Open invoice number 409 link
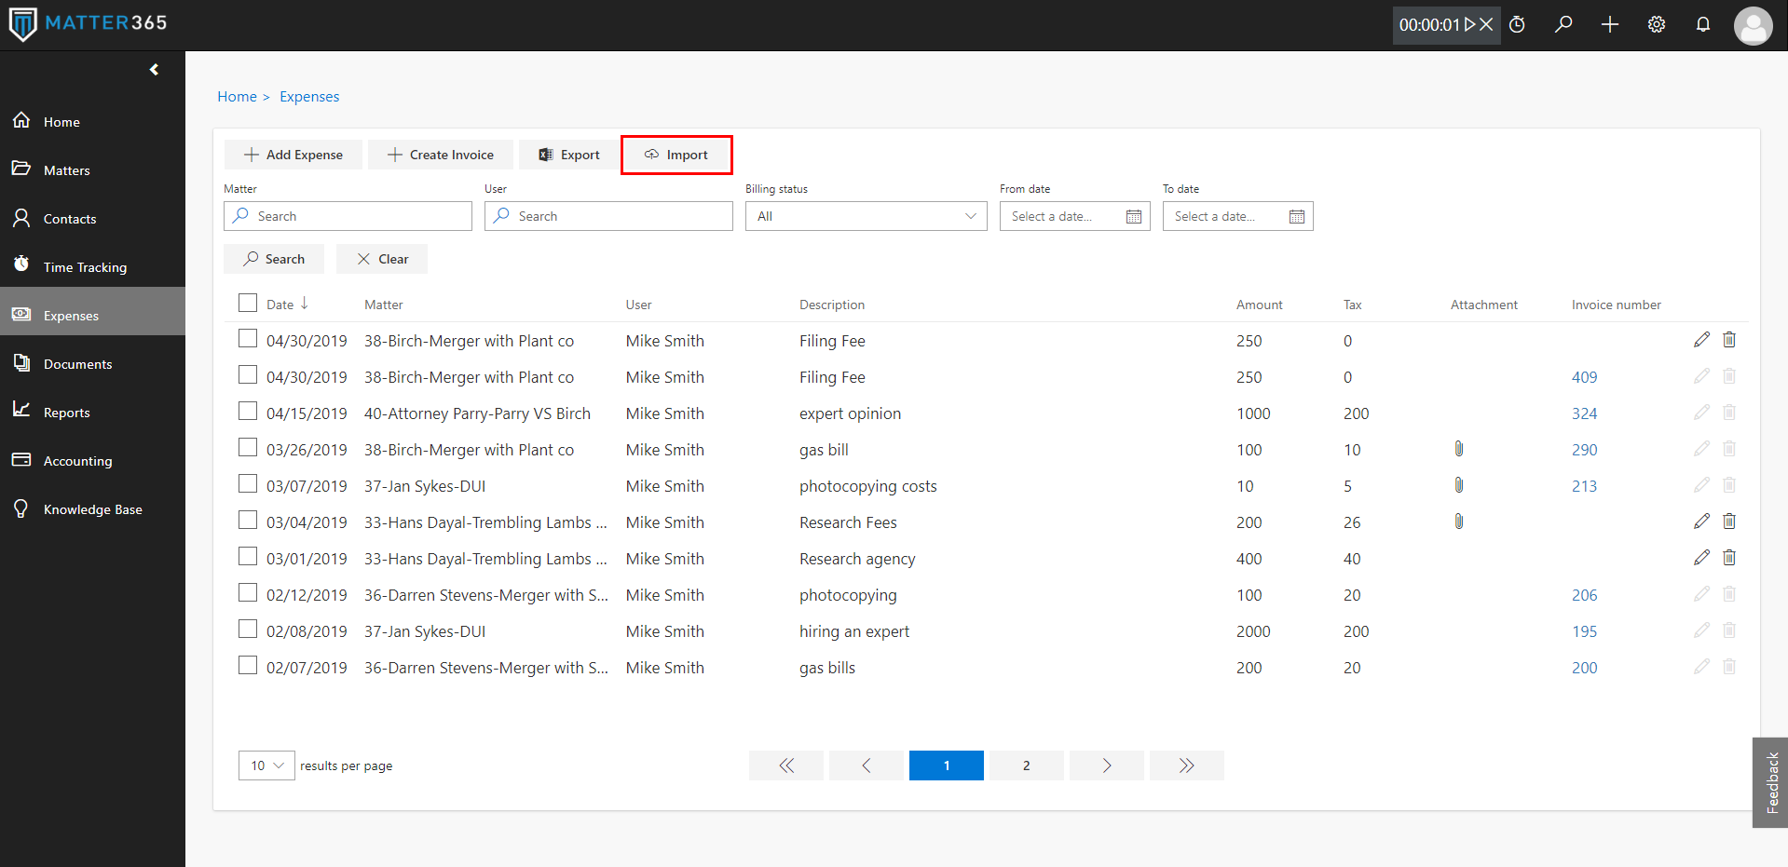 coord(1584,377)
